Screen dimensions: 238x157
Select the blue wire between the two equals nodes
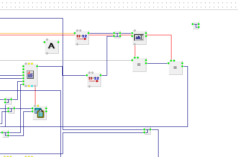click(x=157, y=64)
